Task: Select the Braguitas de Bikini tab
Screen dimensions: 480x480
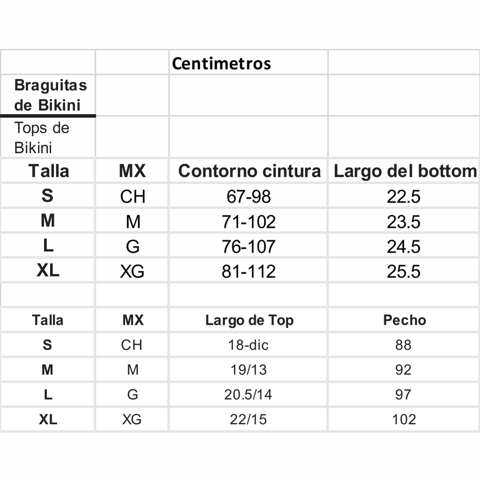Action: coord(48,95)
